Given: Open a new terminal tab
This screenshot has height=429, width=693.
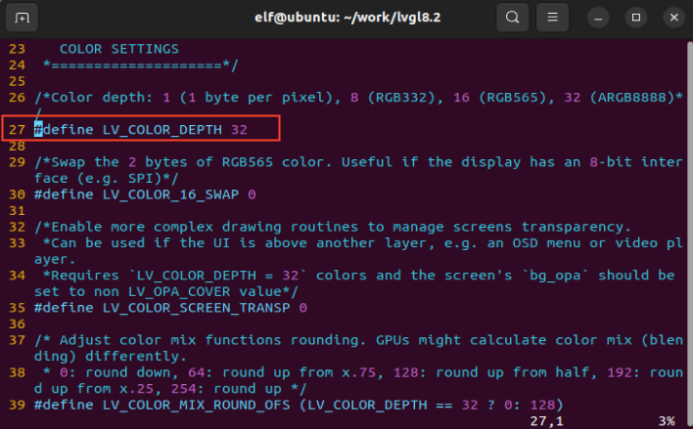Looking at the screenshot, I should coord(22,18).
